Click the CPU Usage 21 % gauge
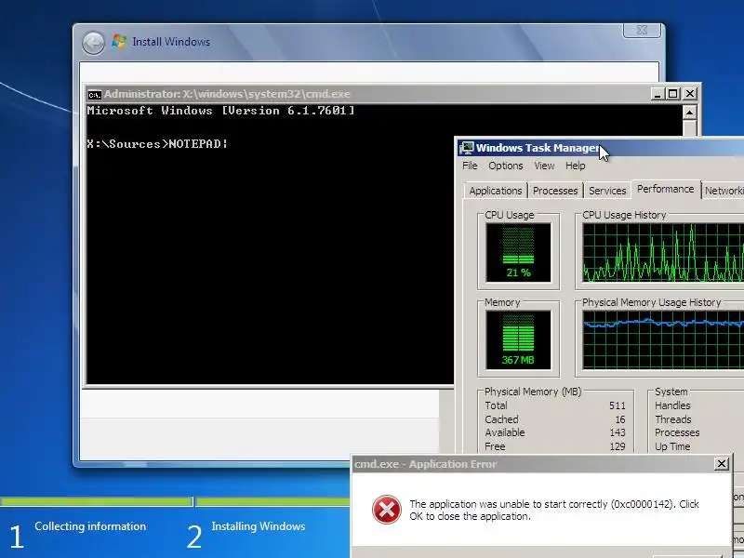 point(518,252)
